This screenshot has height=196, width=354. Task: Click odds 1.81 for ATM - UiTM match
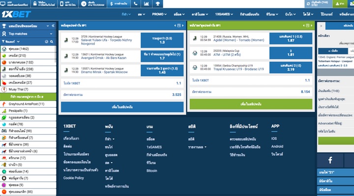pos(291,53)
